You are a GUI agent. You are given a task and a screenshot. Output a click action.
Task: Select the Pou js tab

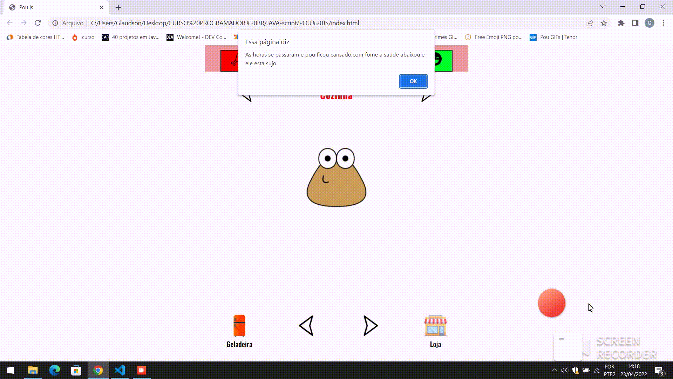tap(56, 7)
